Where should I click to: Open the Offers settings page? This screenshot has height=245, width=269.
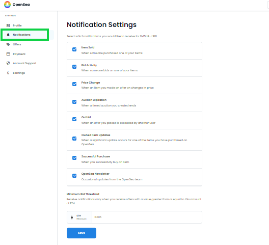pyautogui.click(x=17, y=44)
